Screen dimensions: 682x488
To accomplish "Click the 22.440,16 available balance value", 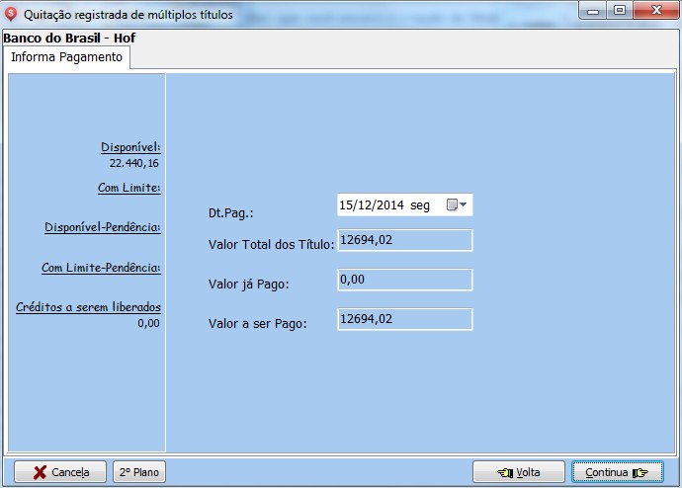I will [x=134, y=163].
